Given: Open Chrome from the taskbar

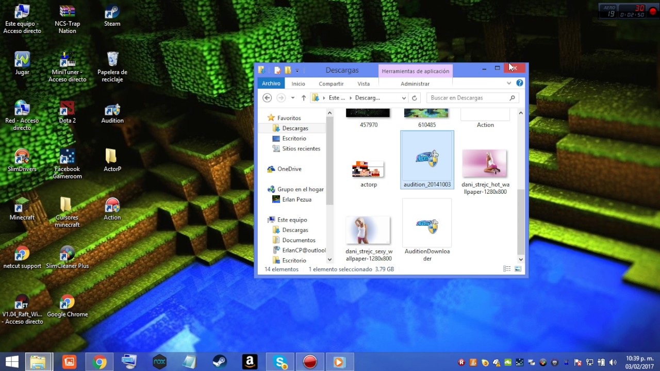Looking at the screenshot, I should [100, 362].
